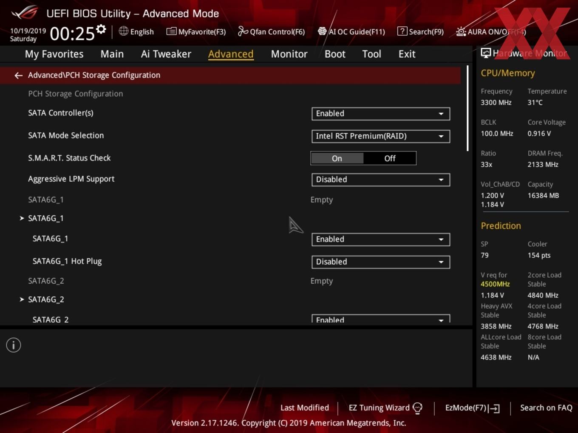Click the English language label

tap(142, 31)
